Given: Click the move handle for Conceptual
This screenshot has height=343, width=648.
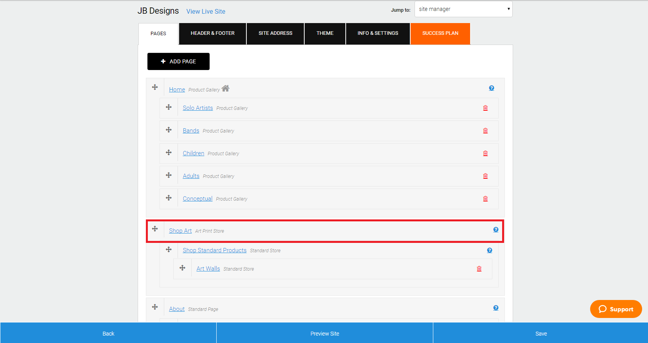Looking at the screenshot, I should (x=169, y=198).
